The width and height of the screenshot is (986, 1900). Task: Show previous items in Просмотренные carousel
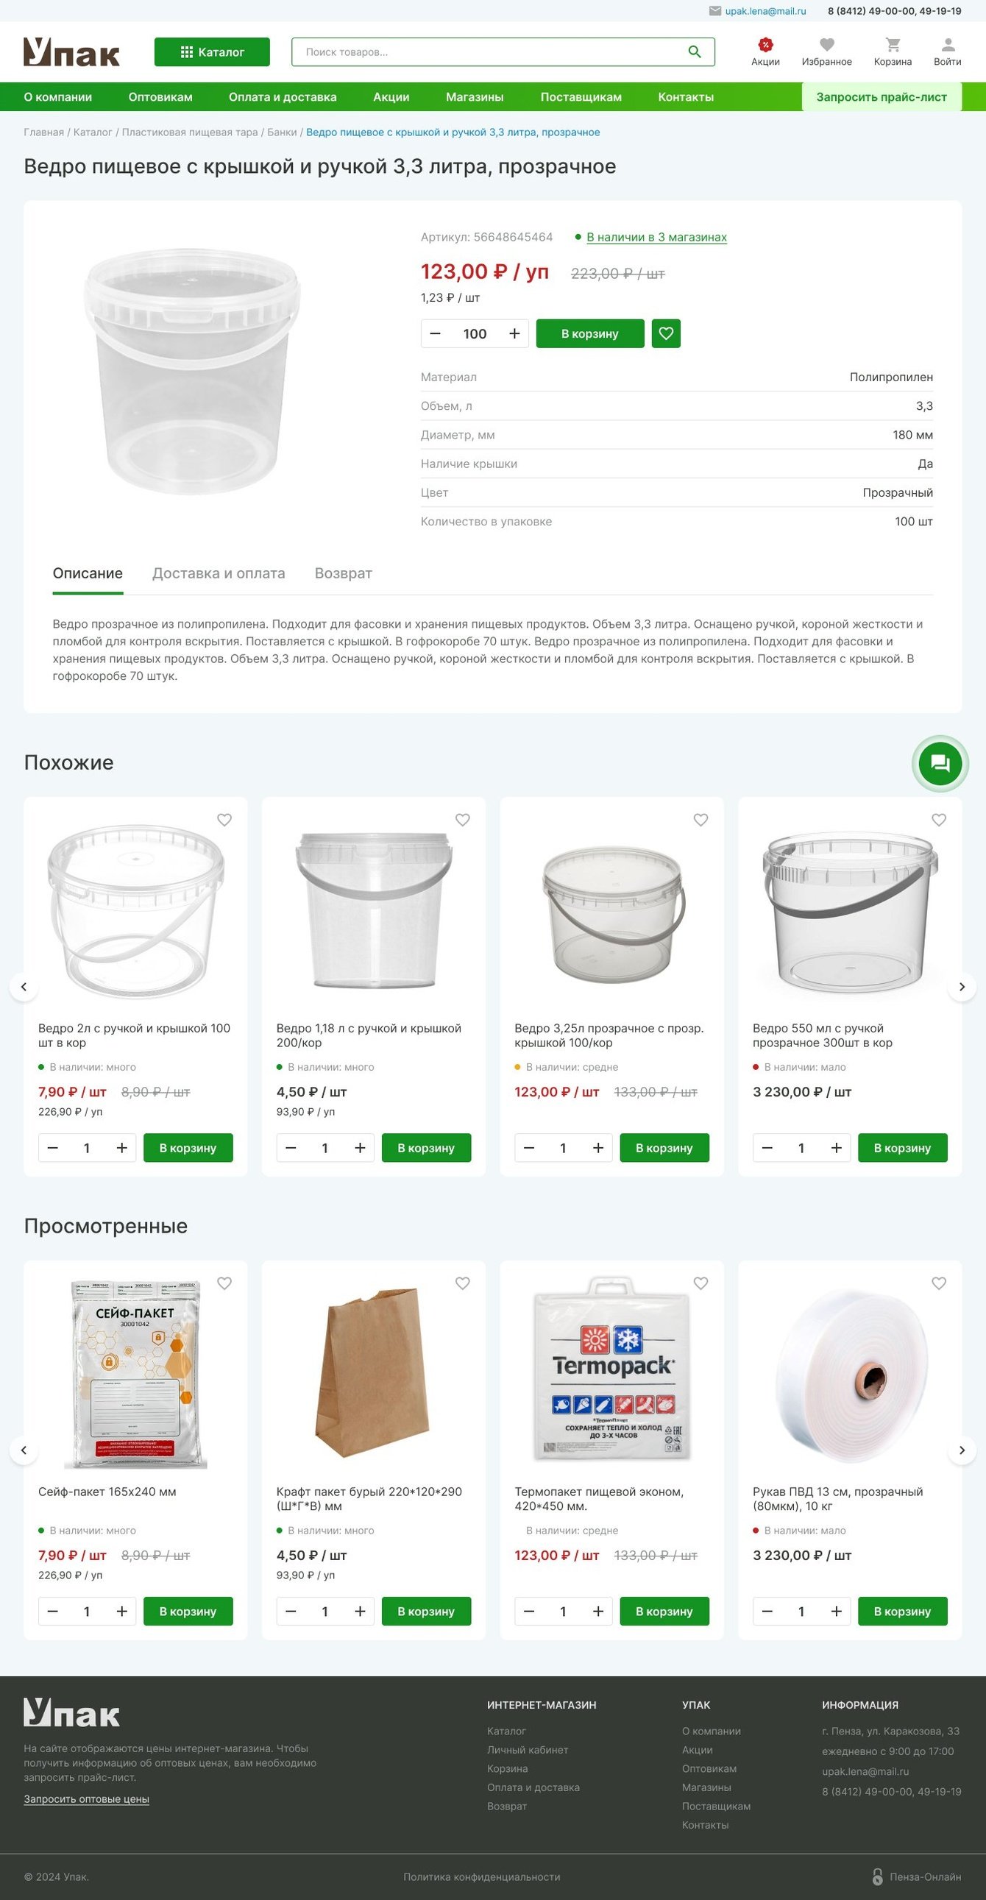tap(24, 1450)
